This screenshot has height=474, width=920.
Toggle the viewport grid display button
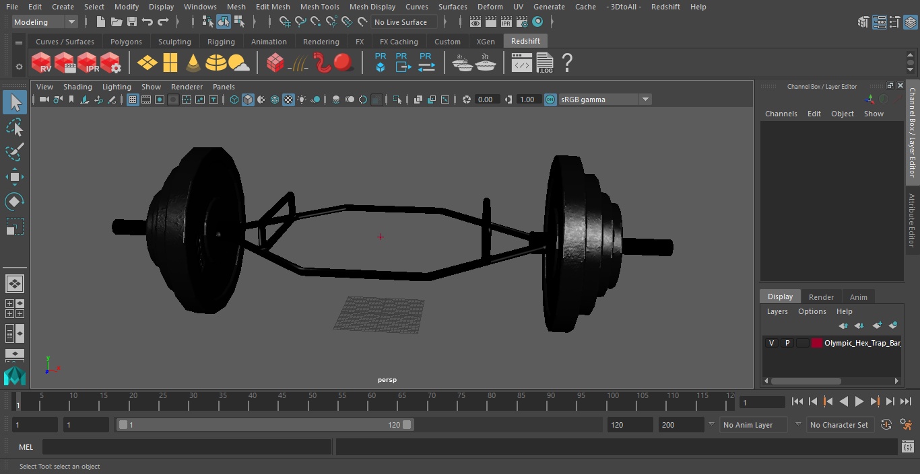click(133, 100)
